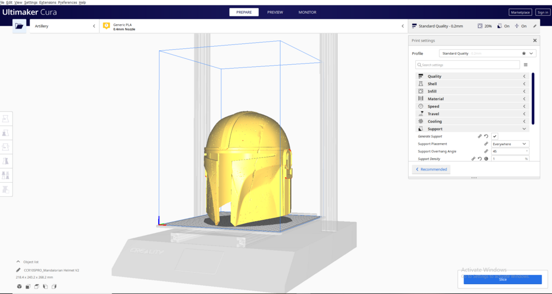Image resolution: width=552 pixels, height=294 pixels.
Task: Switch to top view cube icon
Action: (37, 287)
